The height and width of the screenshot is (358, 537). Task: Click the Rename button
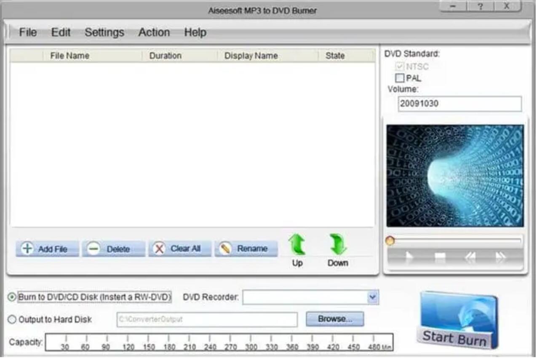point(246,249)
